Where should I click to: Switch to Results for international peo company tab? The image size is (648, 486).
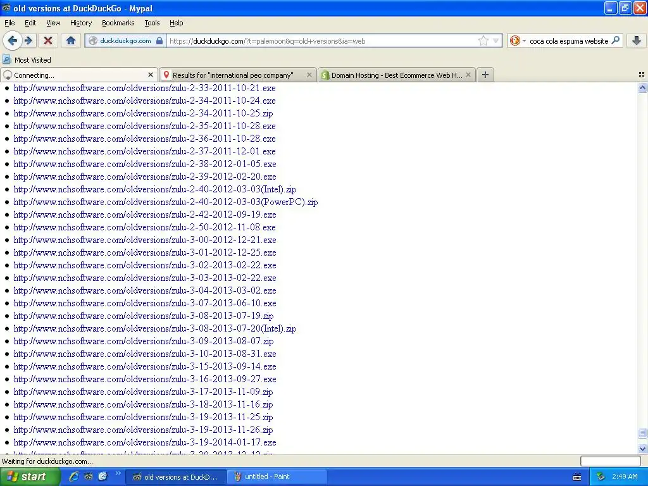click(x=238, y=75)
